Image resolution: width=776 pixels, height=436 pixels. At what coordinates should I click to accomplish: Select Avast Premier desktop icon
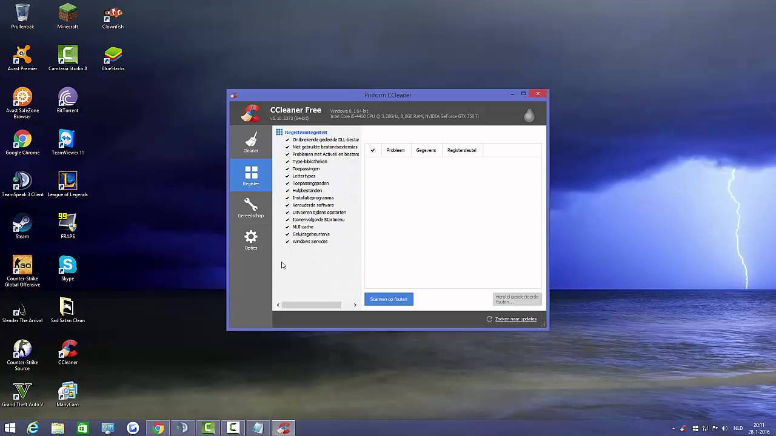(22, 58)
